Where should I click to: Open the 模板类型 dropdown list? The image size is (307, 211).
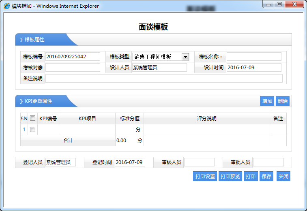coord(185,57)
